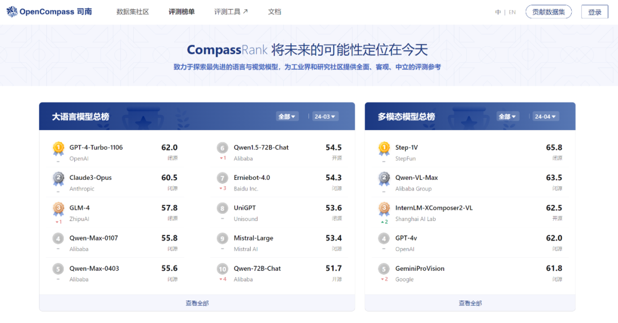Click Mistral AI organization label
Viewport: 618px width, 323px height.
click(245, 249)
